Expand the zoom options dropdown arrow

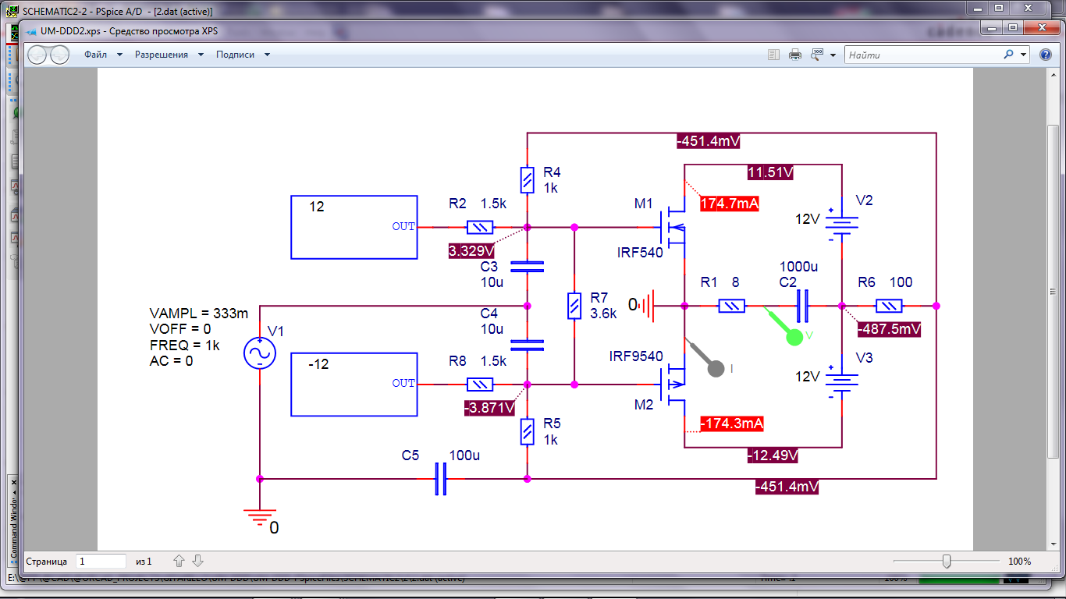833,55
